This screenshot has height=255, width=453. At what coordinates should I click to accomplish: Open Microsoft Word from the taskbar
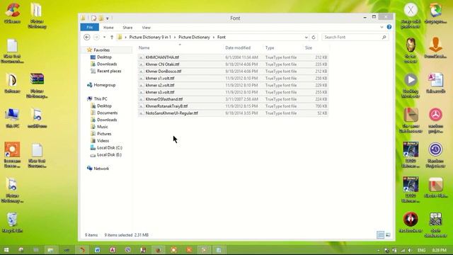(x=98, y=250)
